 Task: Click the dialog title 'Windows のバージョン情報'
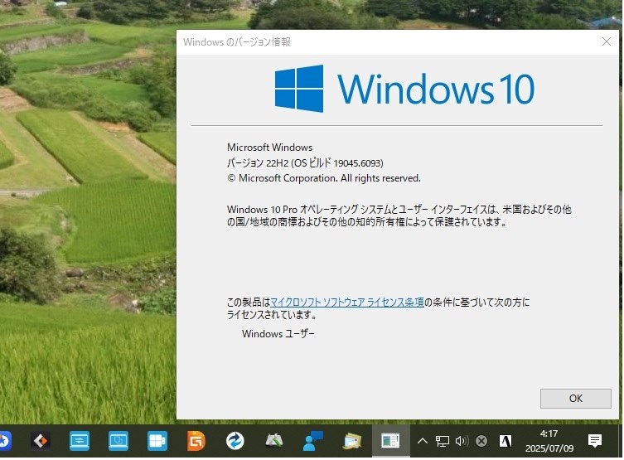[x=237, y=41]
